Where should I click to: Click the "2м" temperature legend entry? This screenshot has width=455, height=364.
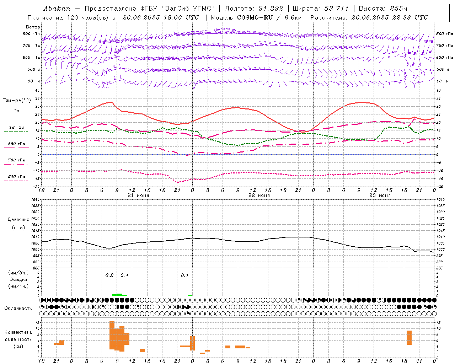pyautogui.click(x=16, y=111)
